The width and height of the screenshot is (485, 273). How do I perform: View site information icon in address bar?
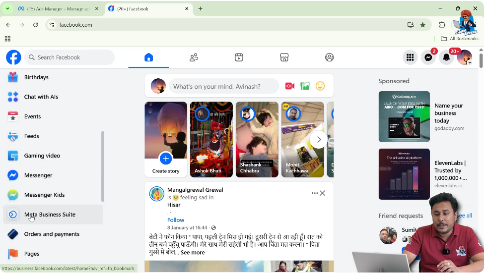coord(52,25)
